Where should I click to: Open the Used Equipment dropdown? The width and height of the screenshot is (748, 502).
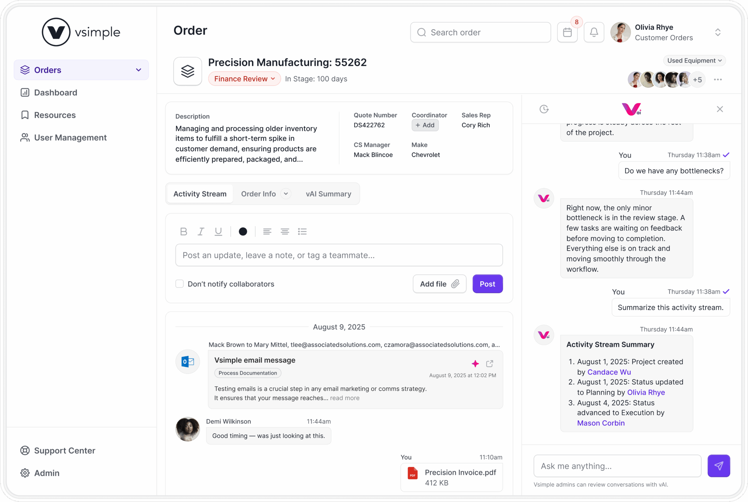[x=694, y=60]
